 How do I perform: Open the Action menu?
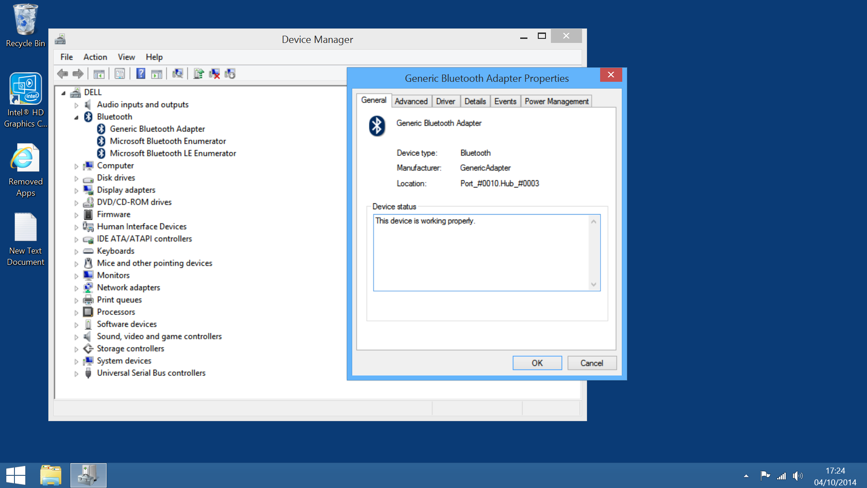click(95, 57)
